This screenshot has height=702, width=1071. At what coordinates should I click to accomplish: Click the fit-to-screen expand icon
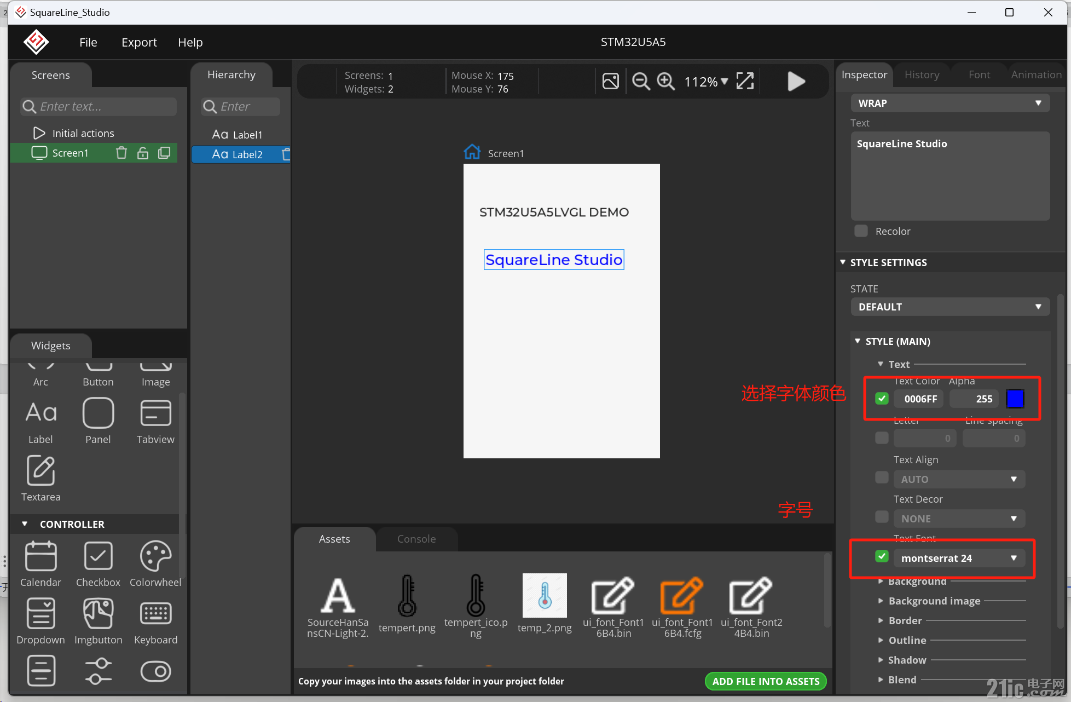coord(745,81)
